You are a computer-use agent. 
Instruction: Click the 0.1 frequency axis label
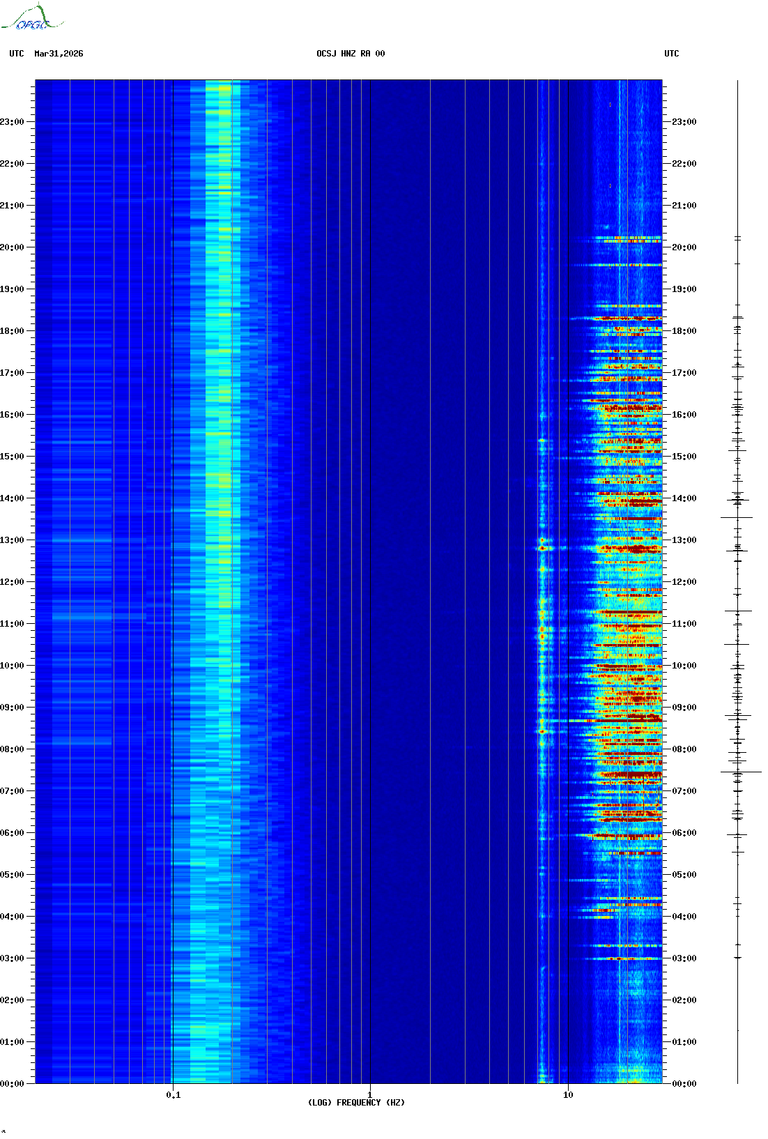pyautogui.click(x=173, y=1094)
